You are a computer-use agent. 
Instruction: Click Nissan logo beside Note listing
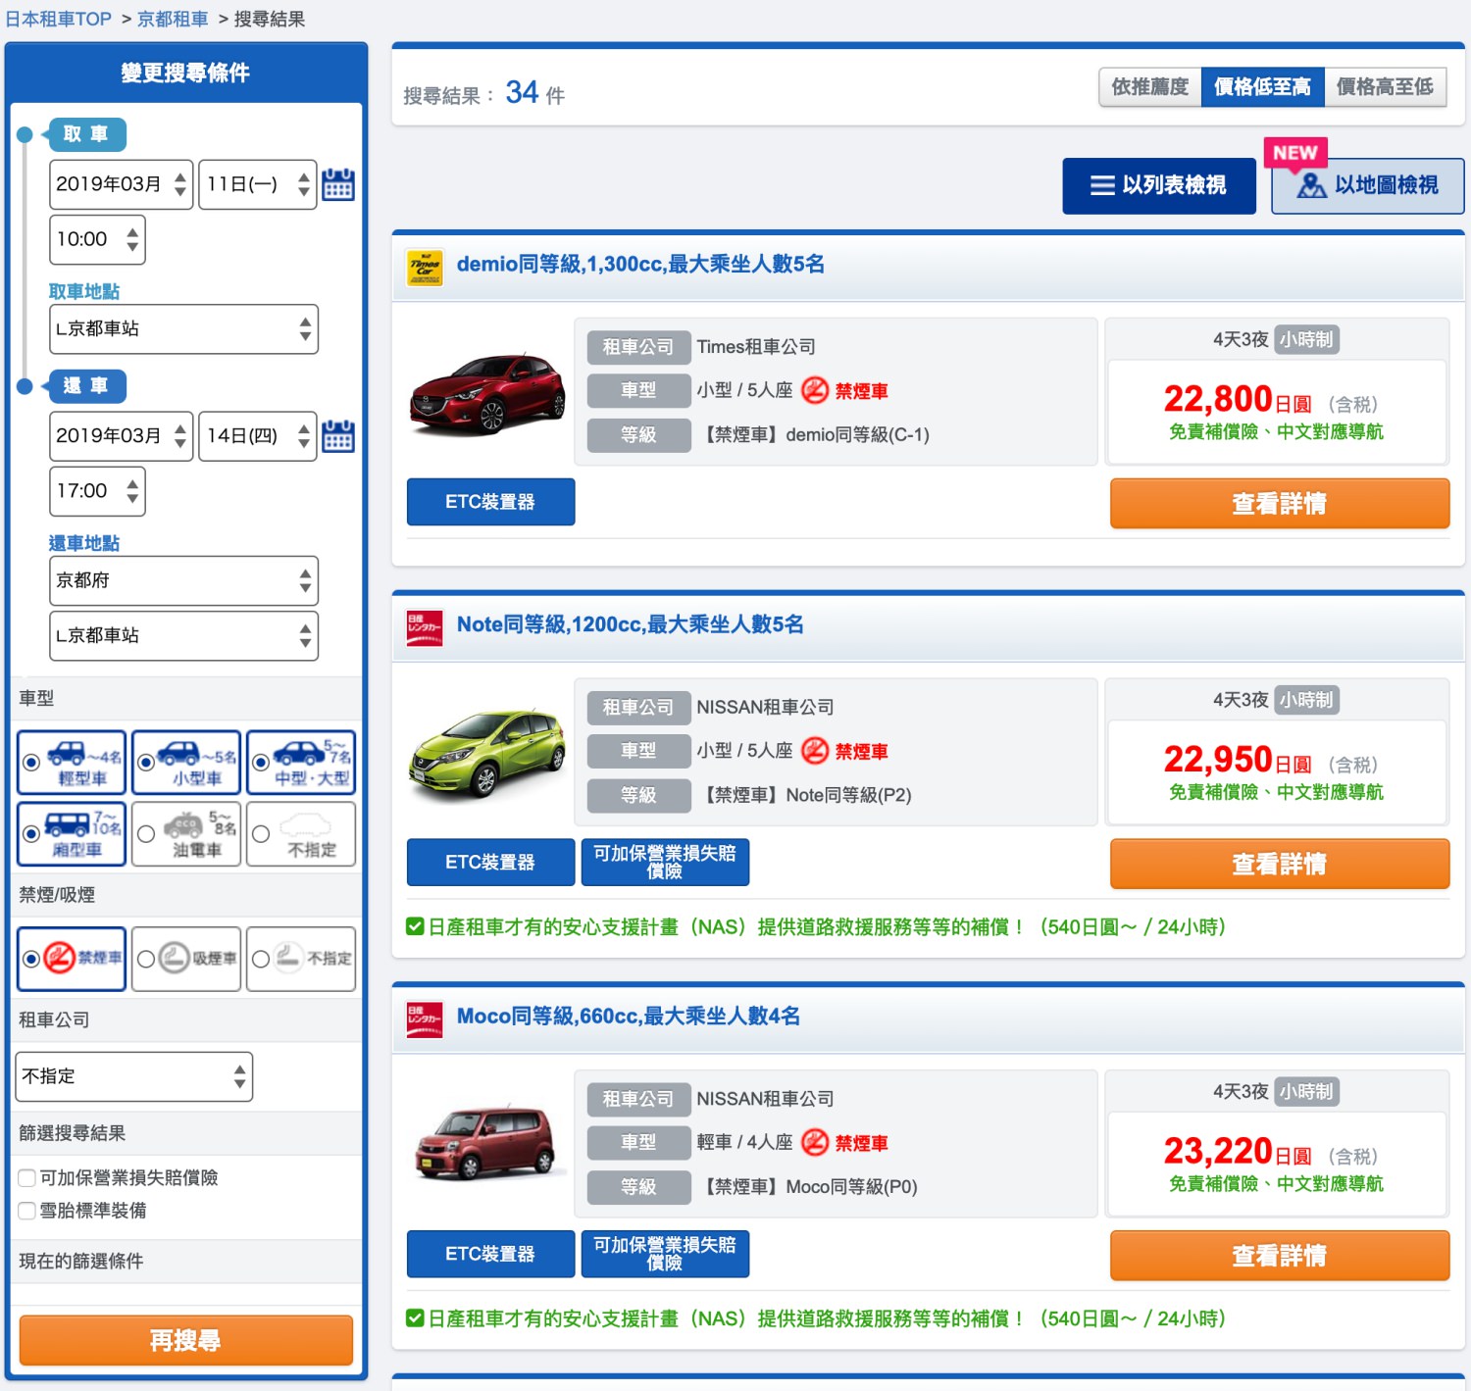click(x=425, y=628)
